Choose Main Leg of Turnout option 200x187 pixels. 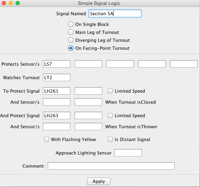(x=71, y=32)
